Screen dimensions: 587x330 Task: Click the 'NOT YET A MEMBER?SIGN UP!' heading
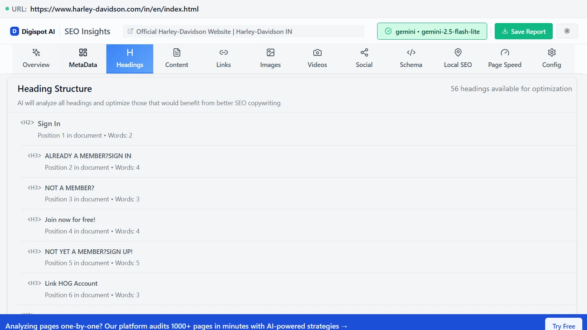89,252
